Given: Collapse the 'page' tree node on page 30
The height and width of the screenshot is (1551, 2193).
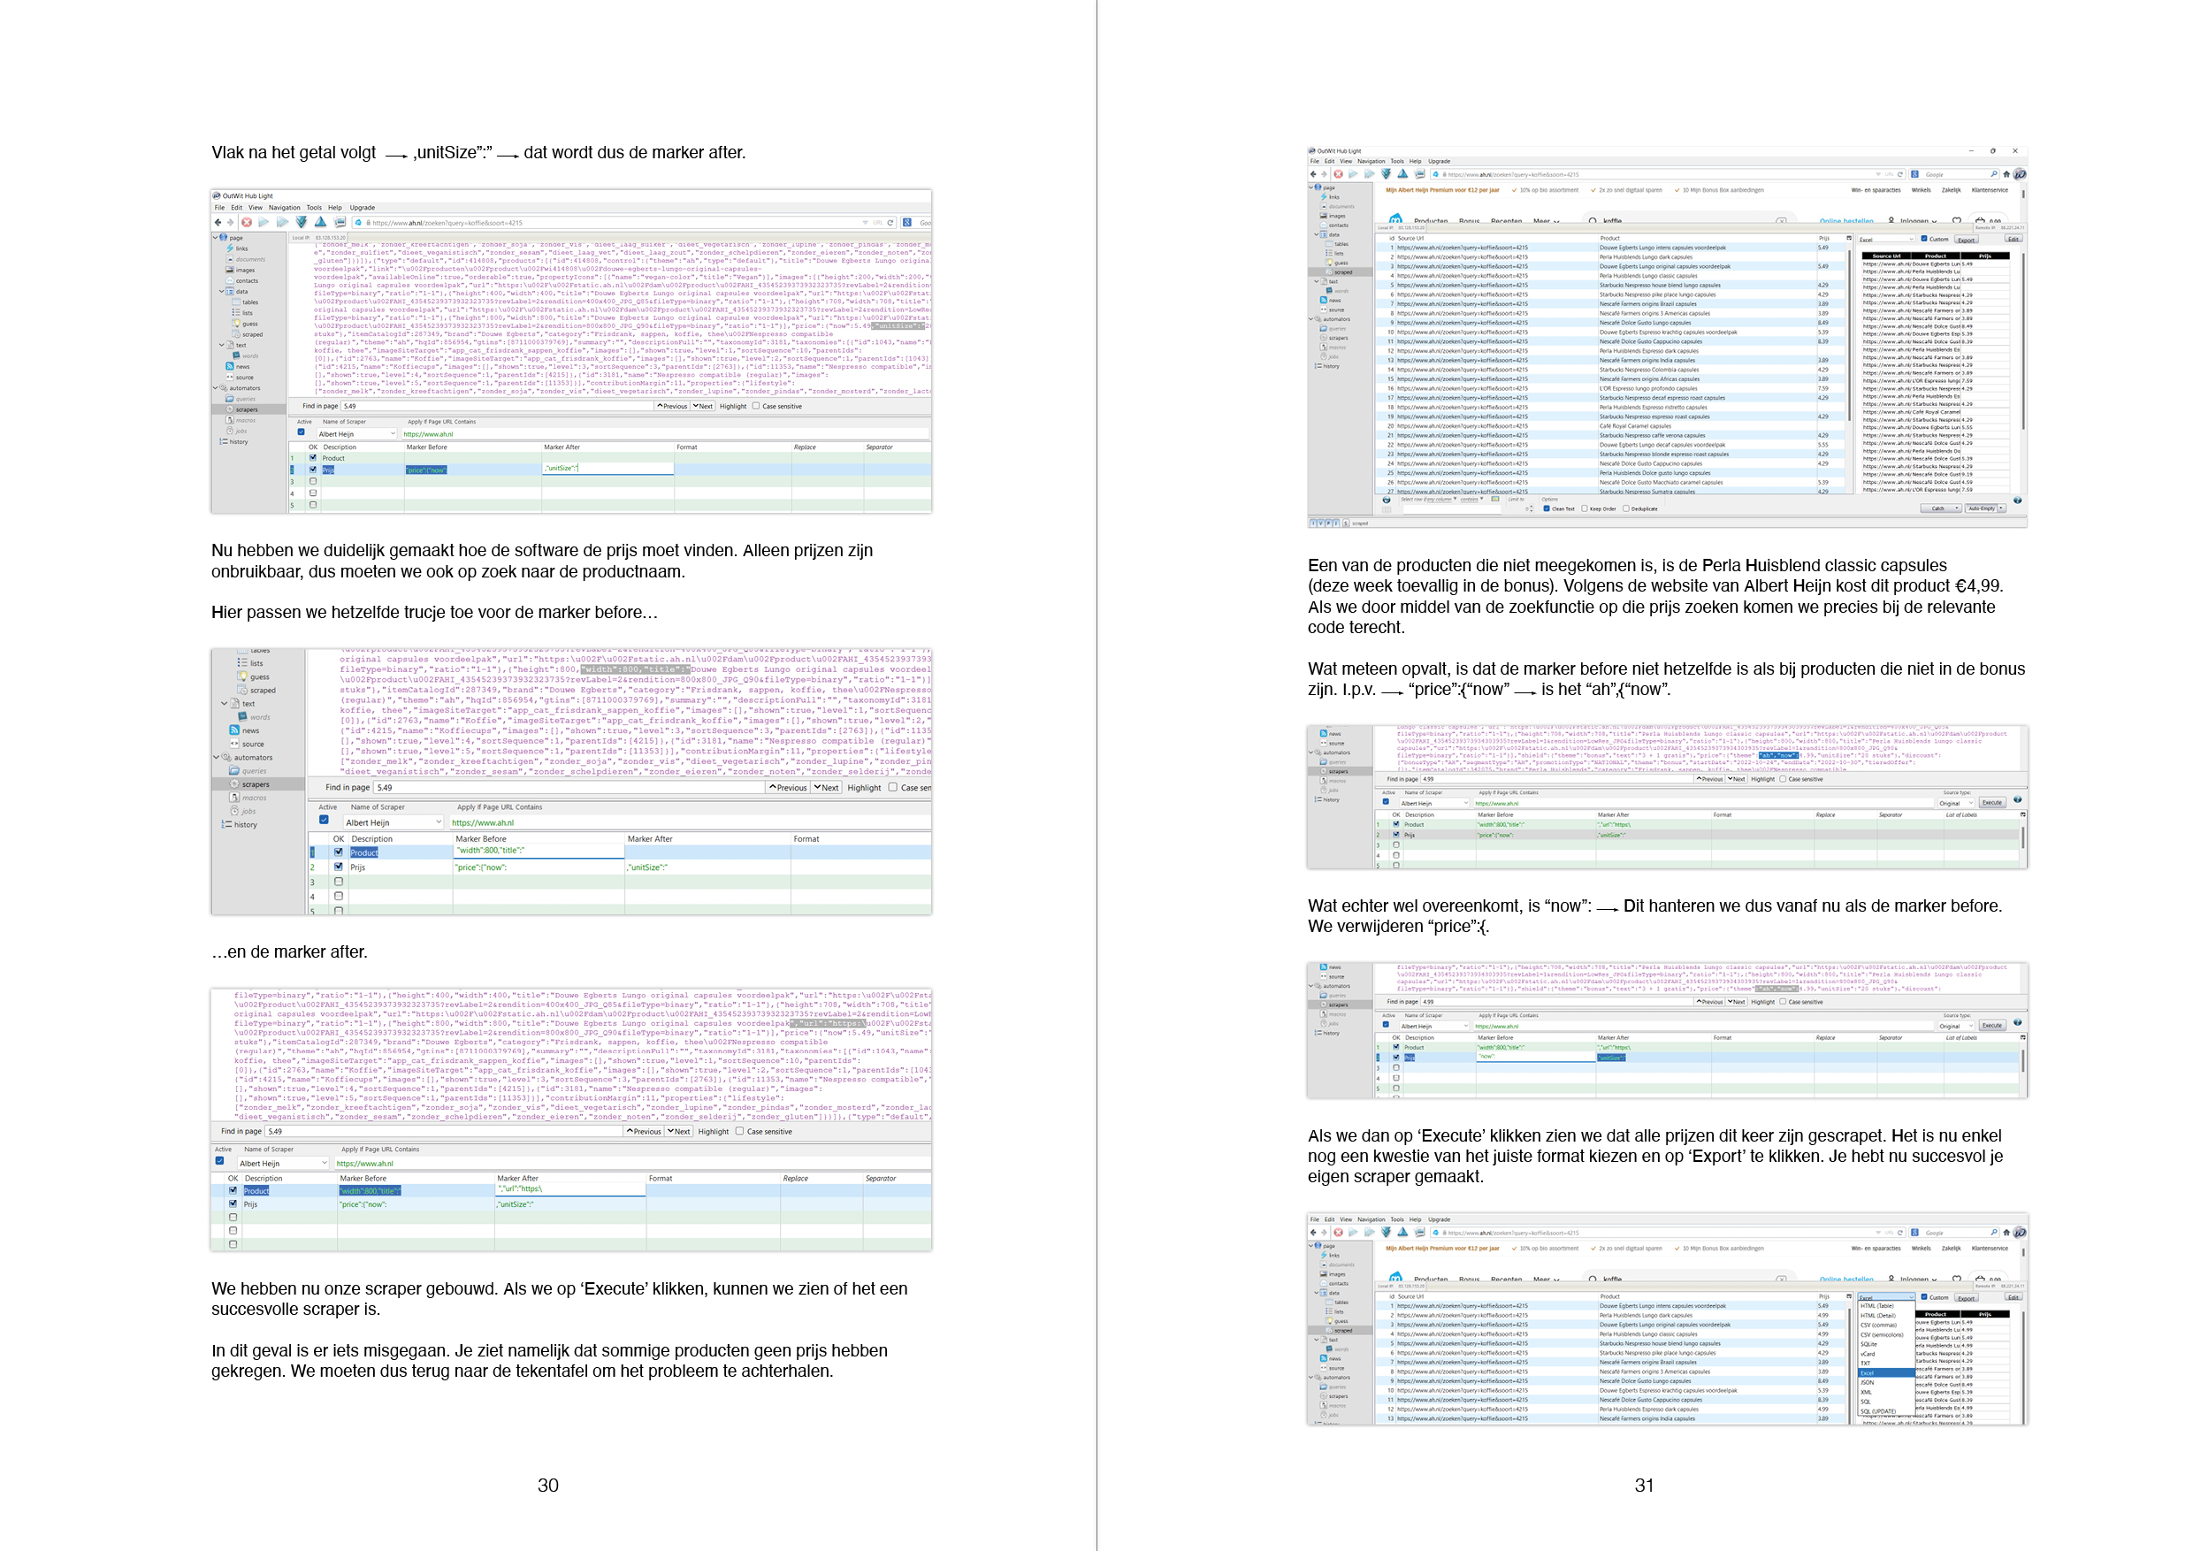Looking at the screenshot, I should pyautogui.click(x=216, y=238).
